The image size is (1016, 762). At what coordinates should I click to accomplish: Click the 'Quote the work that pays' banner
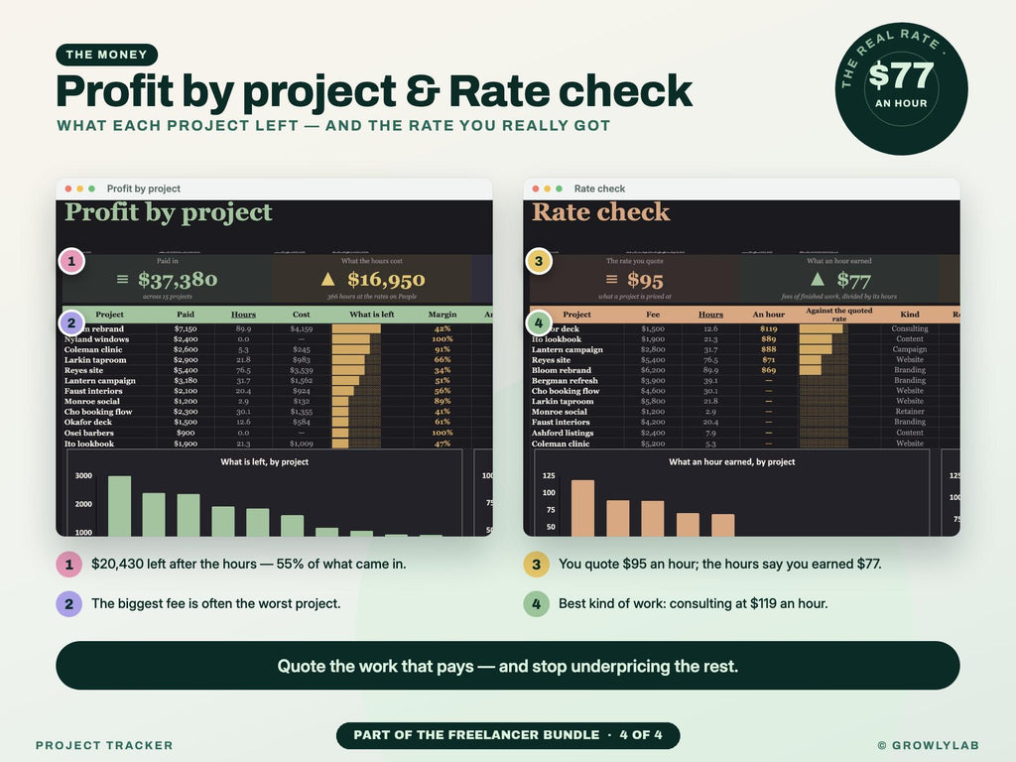pos(507,666)
